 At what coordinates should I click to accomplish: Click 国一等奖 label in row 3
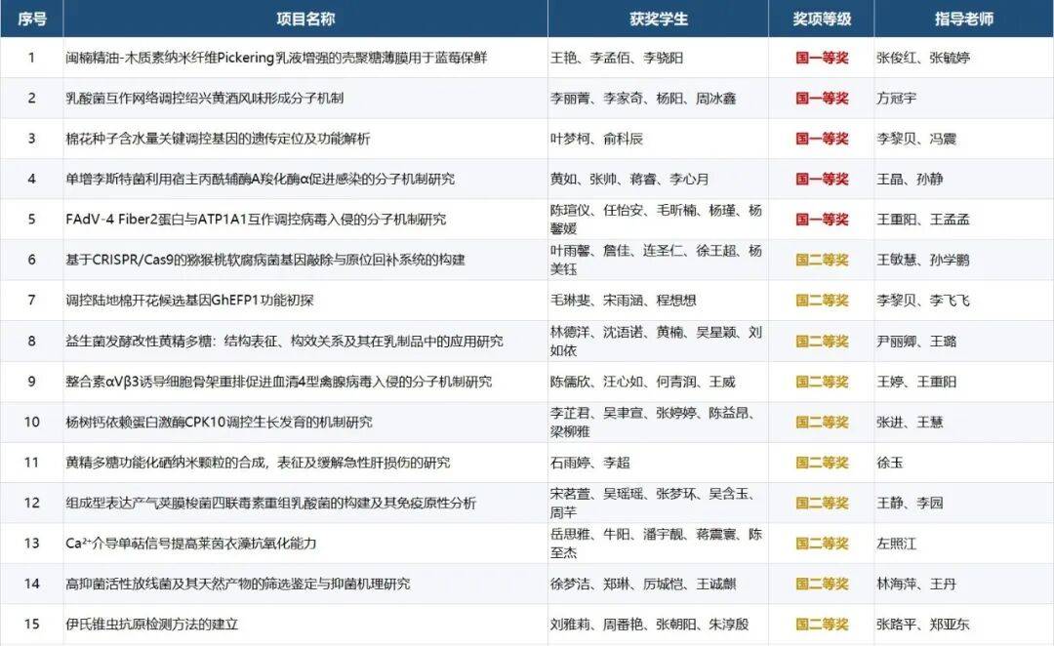pyautogui.click(x=822, y=139)
